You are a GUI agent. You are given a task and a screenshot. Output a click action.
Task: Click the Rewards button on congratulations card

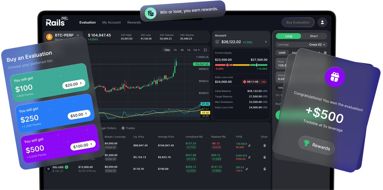[x=317, y=145]
